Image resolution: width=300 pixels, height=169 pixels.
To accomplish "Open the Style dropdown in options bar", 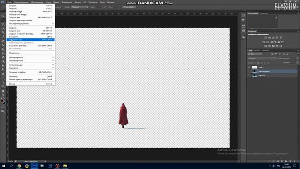I will [79, 7].
